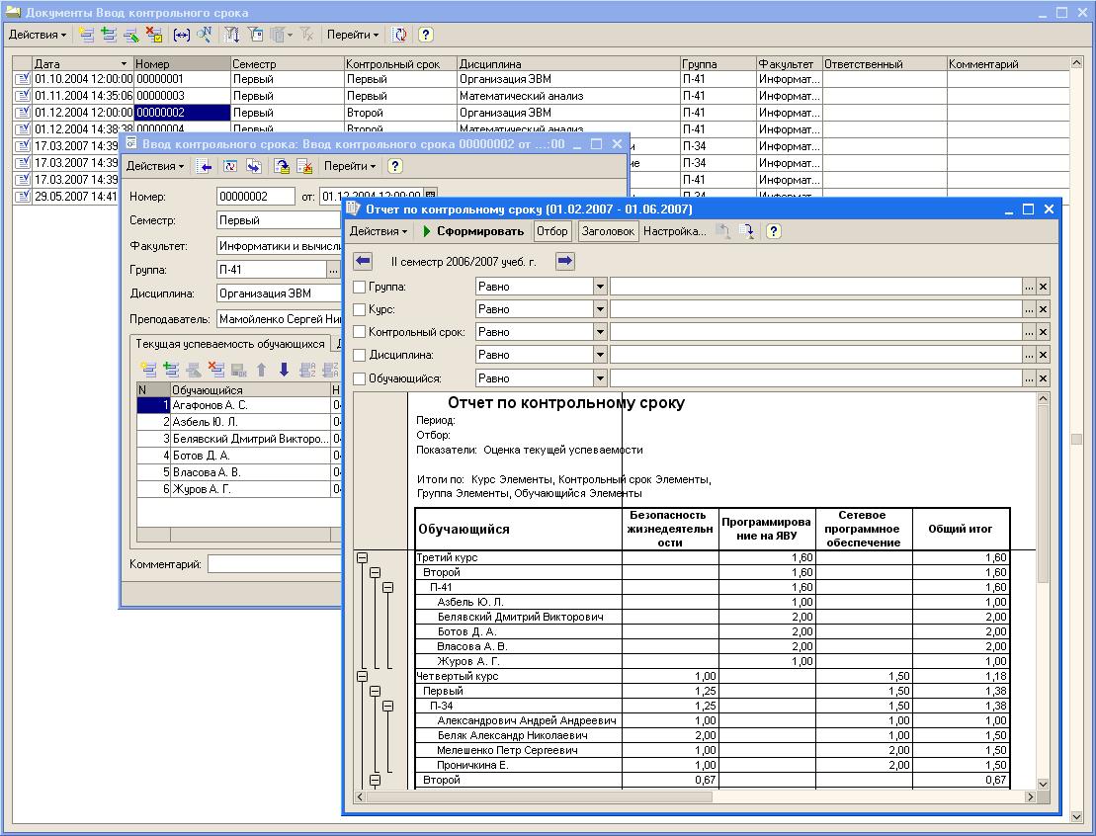Open comparison dropdown for Курс filter

tap(600, 309)
